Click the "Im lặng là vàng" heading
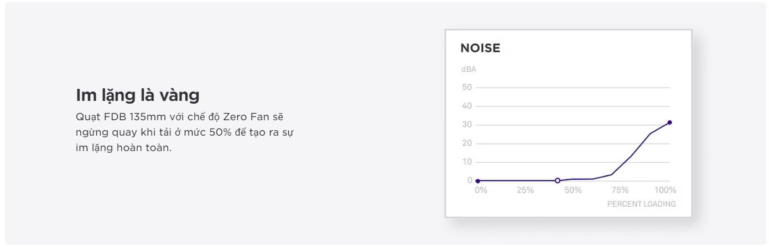Image resolution: width=769 pixels, height=247 pixels. click(x=137, y=95)
